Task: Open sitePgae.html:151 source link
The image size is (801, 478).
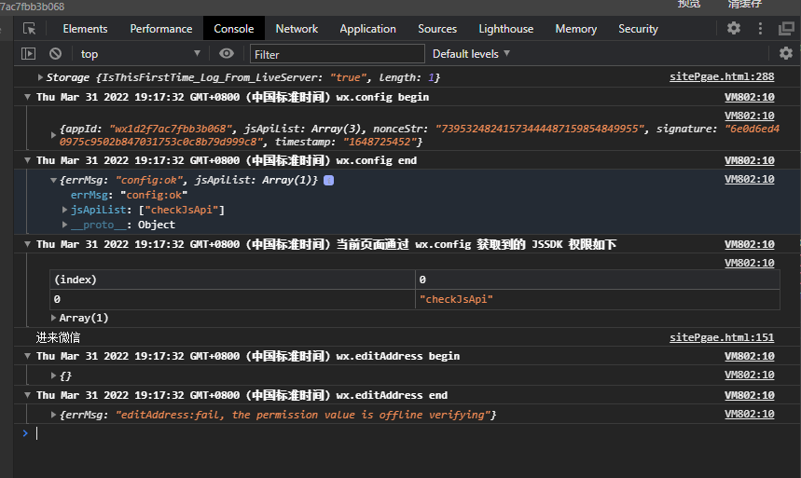Action: coord(722,337)
